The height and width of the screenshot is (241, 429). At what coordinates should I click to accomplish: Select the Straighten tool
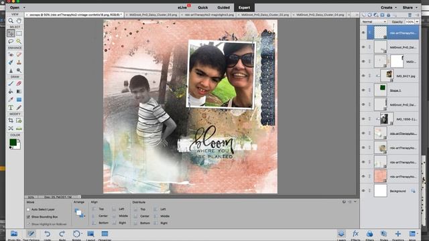tap(19, 129)
